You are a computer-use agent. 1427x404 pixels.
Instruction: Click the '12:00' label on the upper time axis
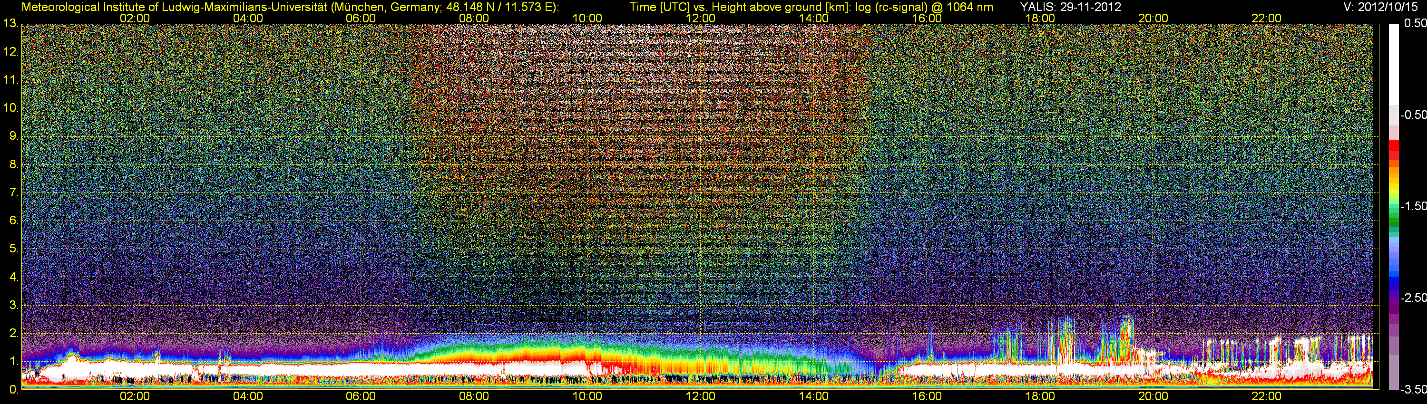pyautogui.click(x=701, y=18)
